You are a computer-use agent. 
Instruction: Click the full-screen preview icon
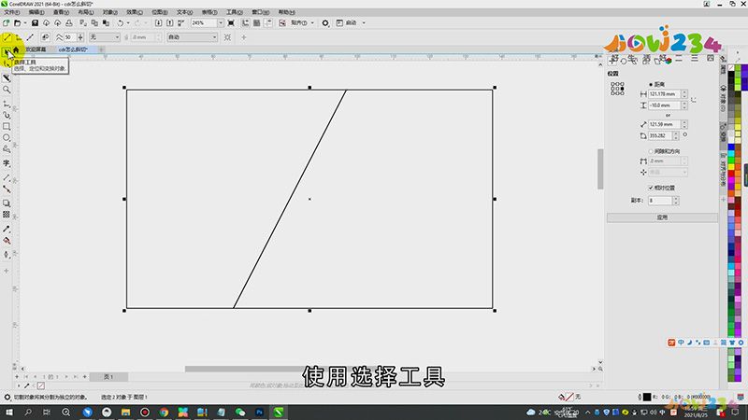point(231,22)
